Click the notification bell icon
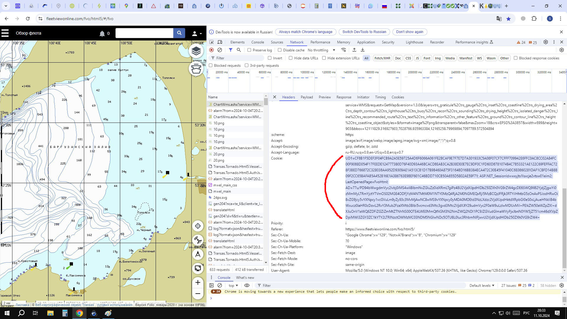This screenshot has height=319, width=567. pyautogui.click(x=102, y=33)
